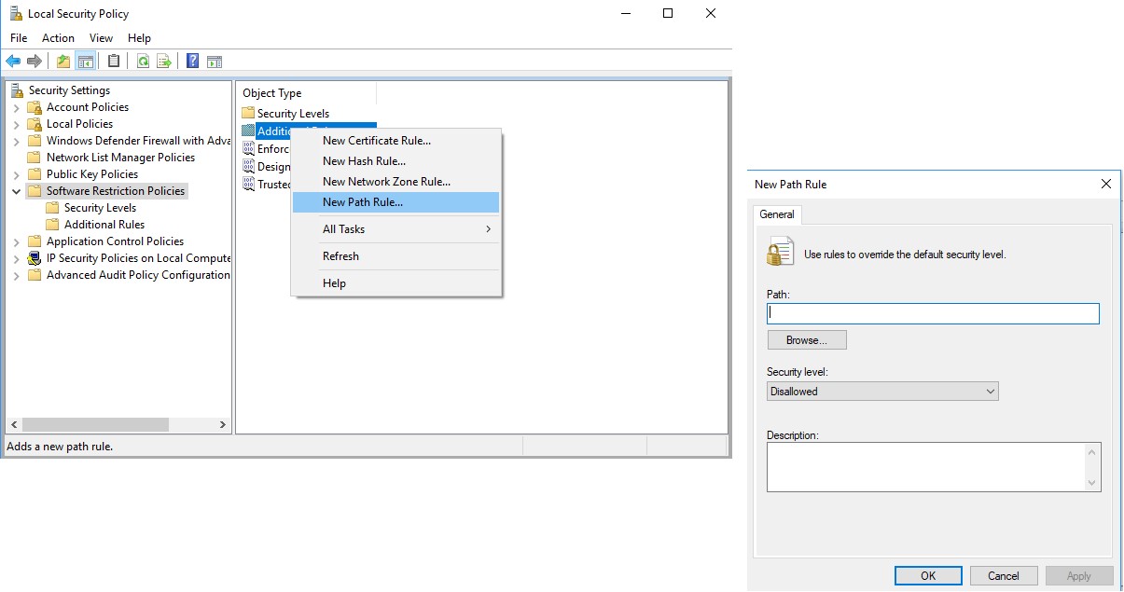The image size is (1124, 592).
Task: Toggle the Show/Hide Console Tree icon
Action: point(86,62)
